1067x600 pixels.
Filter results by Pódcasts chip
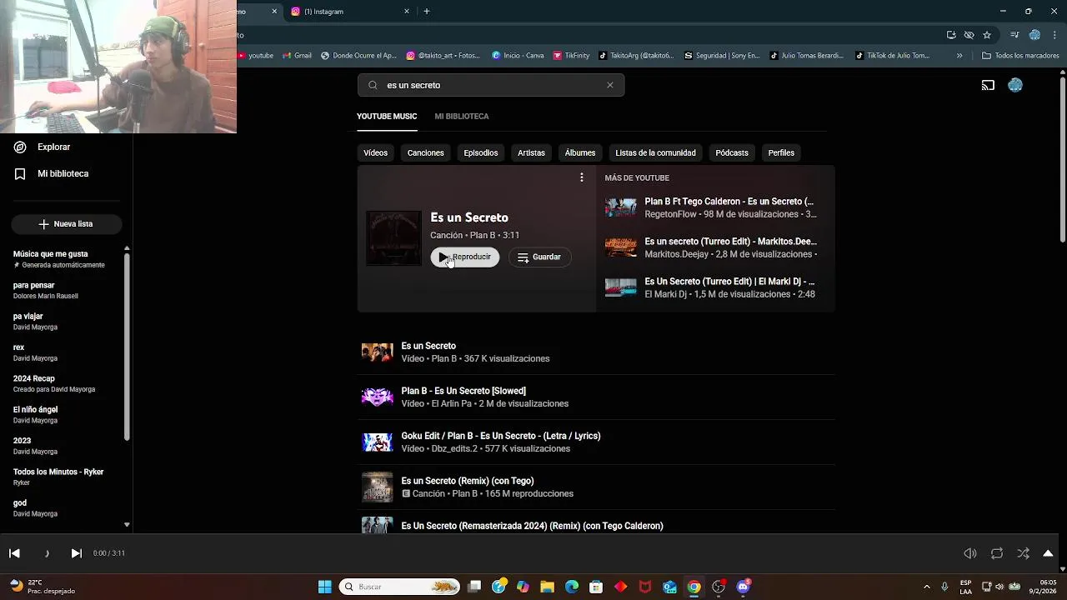pos(732,152)
